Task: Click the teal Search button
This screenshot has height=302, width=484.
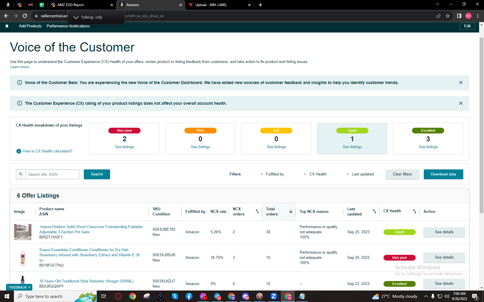Action: pos(97,174)
